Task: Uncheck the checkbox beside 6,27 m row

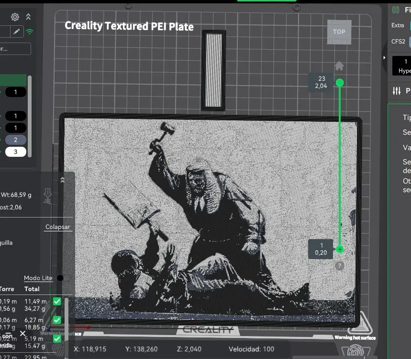Action: click(57, 320)
